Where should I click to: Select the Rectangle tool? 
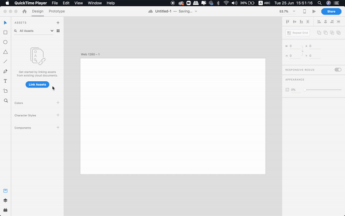pos(6,32)
